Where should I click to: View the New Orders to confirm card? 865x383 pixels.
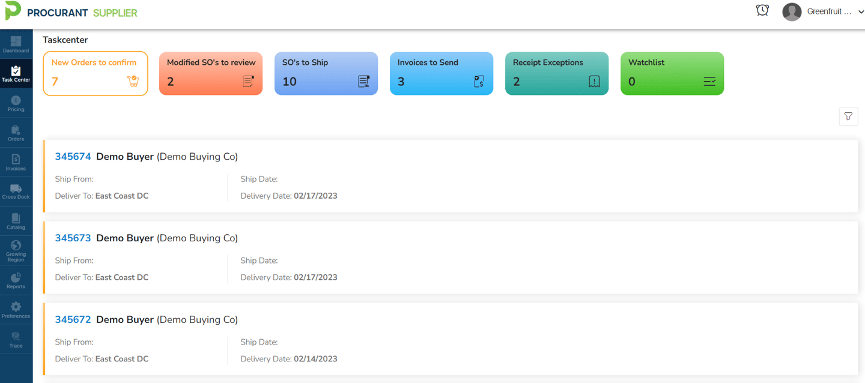pyautogui.click(x=95, y=73)
